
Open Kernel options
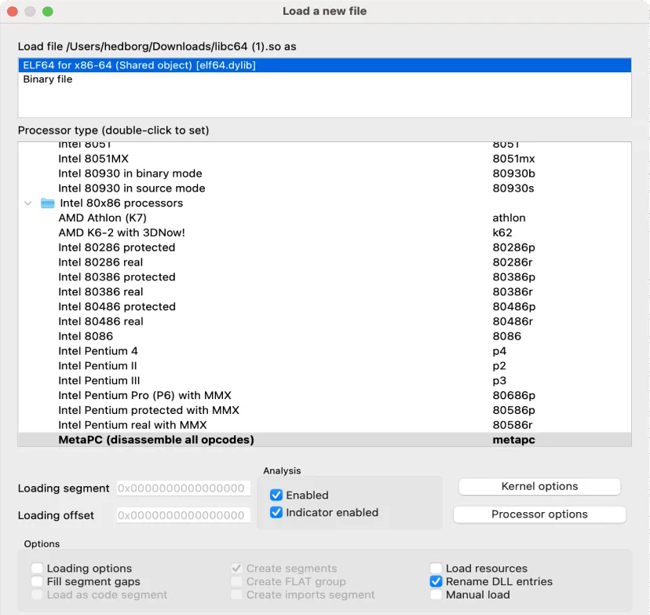tap(539, 486)
